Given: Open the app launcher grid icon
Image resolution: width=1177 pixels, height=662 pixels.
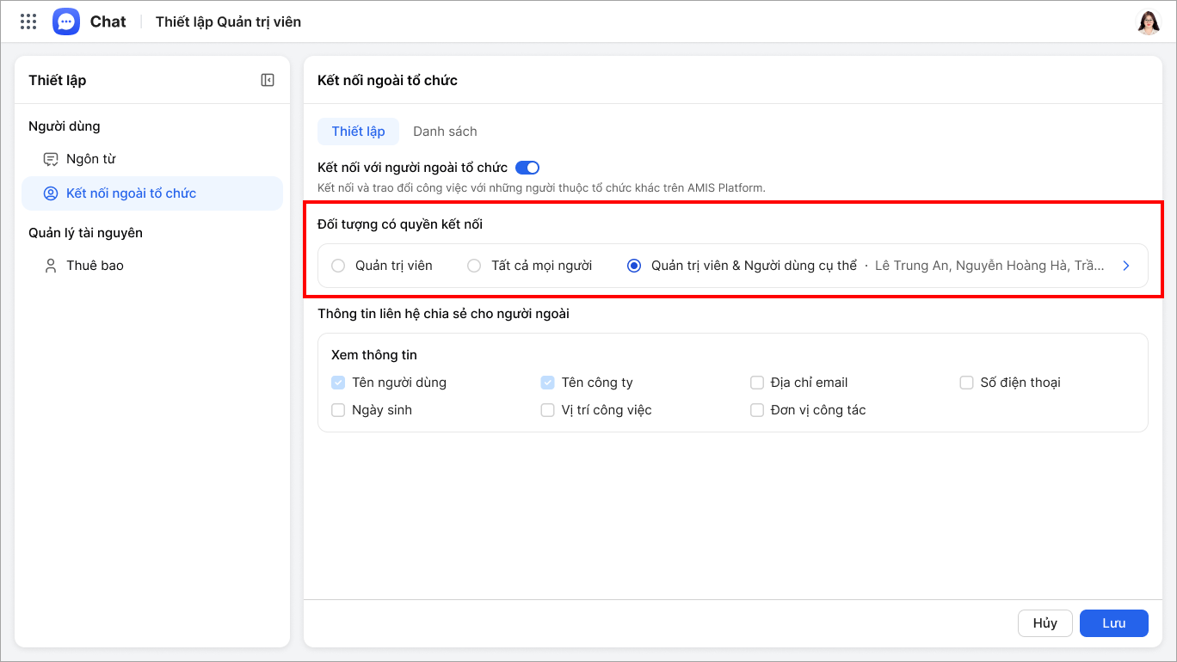Looking at the screenshot, I should (x=28, y=21).
